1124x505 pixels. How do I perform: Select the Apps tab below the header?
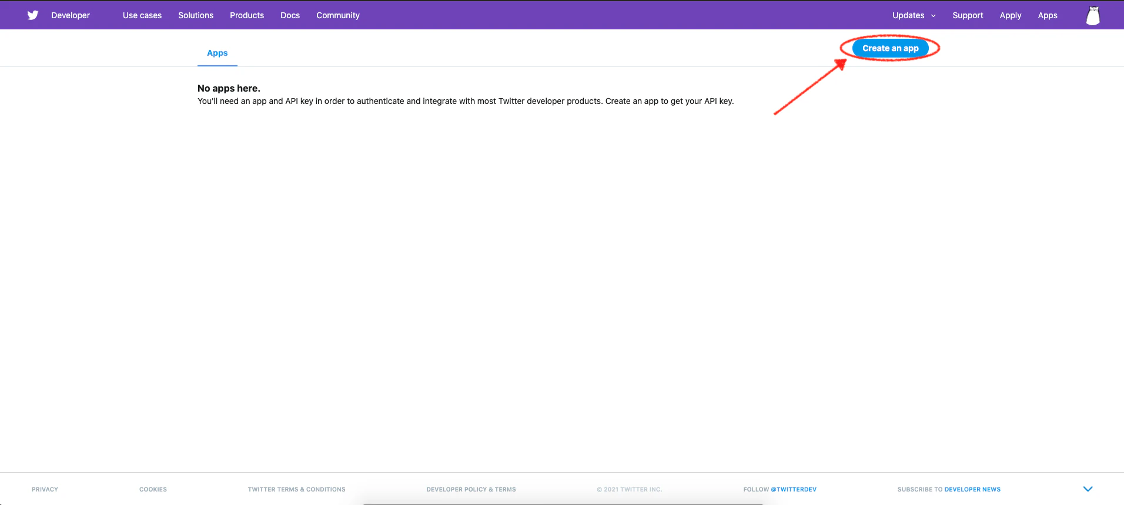[218, 53]
